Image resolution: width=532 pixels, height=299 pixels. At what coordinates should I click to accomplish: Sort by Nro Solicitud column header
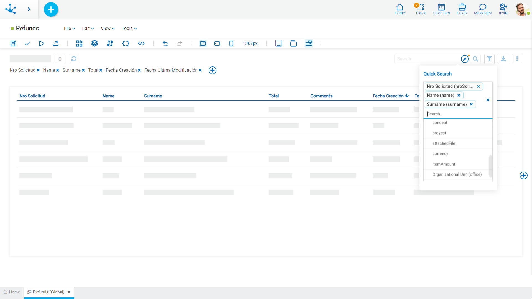coord(32,96)
